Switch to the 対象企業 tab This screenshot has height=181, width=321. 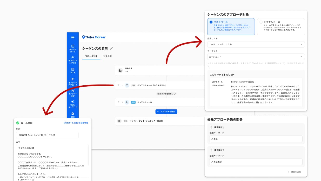pos(108,56)
